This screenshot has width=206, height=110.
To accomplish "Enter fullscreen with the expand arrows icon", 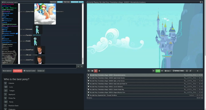I will click(x=187, y=71).
